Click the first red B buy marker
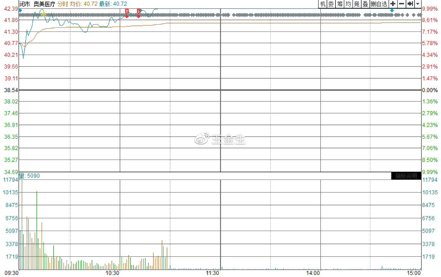Viewport: 441px width, 277px height. pyautogui.click(x=127, y=11)
